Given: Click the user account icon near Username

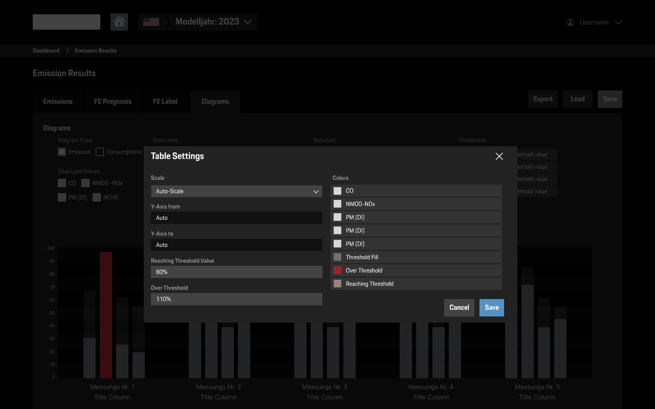Looking at the screenshot, I should click(x=570, y=22).
